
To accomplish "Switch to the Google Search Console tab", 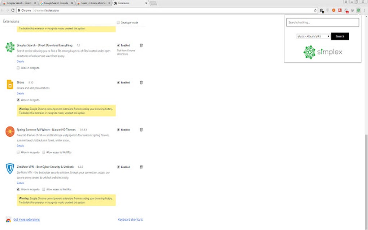I will (56, 3).
